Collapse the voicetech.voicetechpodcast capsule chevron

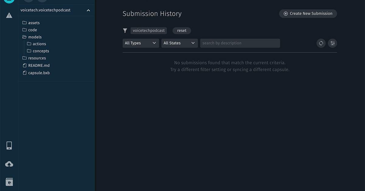(88, 10)
